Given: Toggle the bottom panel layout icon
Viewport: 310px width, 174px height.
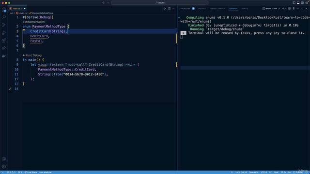Looking at the screenshot, I should [298, 3].
